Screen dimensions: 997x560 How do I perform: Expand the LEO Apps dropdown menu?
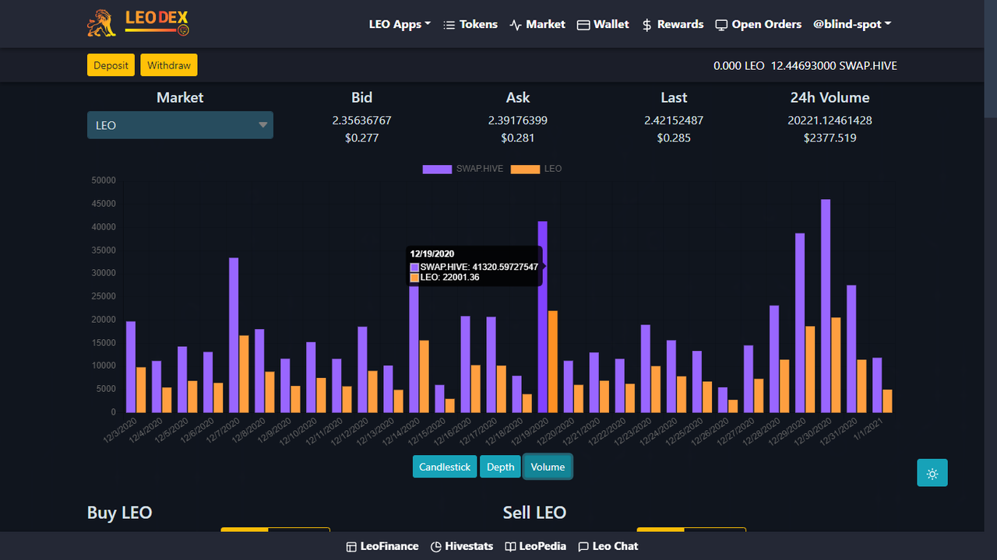(x=400, y=25)
